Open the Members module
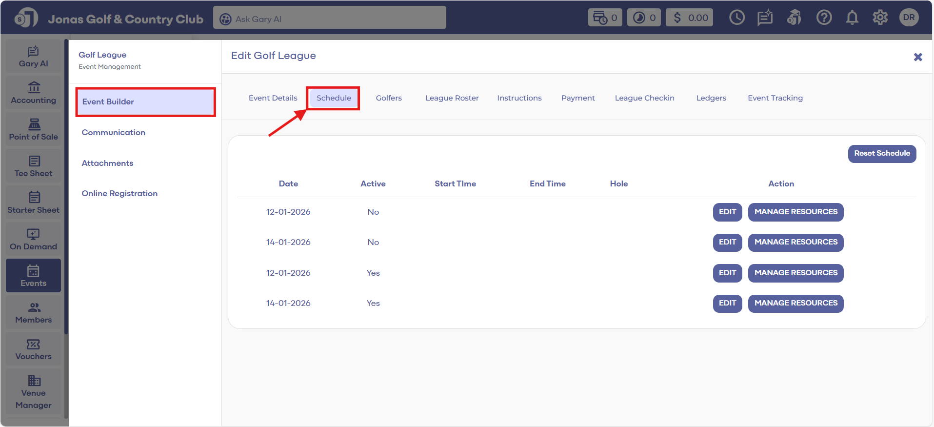This screenshot has width=934, height=427. point(33,313)
